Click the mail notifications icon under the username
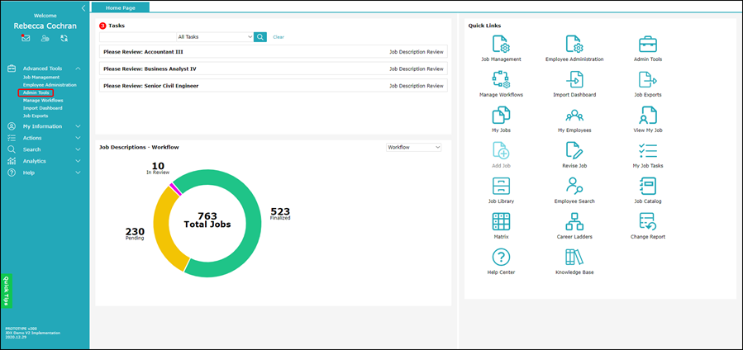This screenshot has height=350, width=743. pyautogui.click(x=26, y=38)
